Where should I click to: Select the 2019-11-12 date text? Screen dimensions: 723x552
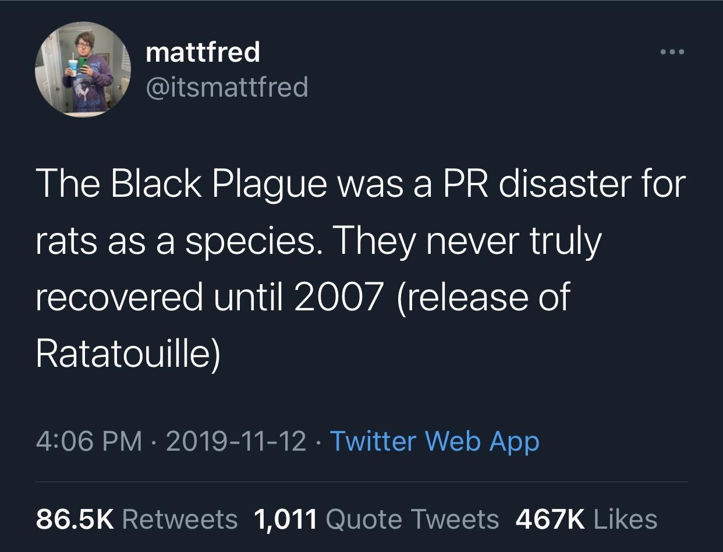236,441
